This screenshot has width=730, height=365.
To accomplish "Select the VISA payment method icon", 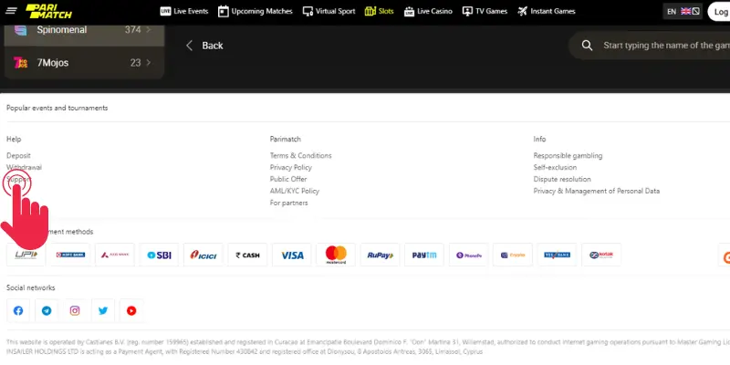I will click(x=292, y=255).
